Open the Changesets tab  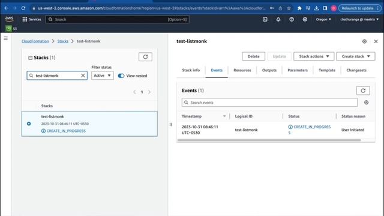pyautogui.click(x=356, y=70)
